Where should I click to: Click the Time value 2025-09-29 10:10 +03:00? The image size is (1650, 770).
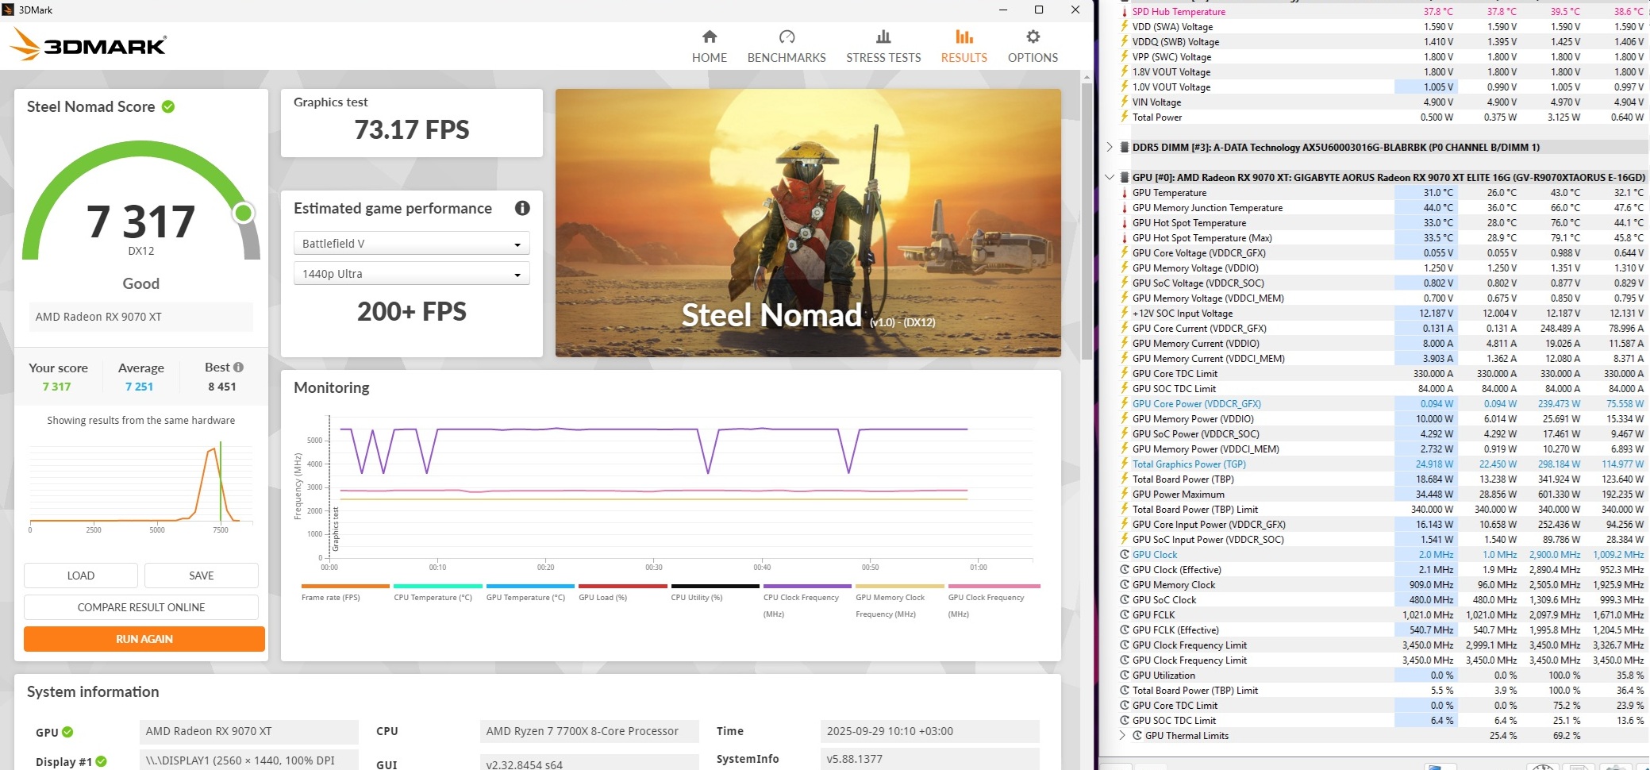(x=930, y=731)
